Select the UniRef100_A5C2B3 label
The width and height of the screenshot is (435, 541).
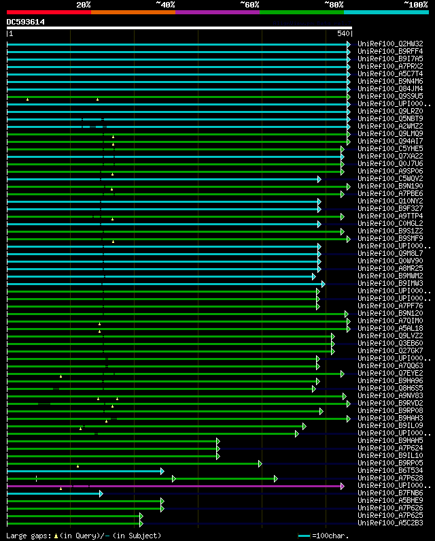pyautogui.click(x=390, y=523)
